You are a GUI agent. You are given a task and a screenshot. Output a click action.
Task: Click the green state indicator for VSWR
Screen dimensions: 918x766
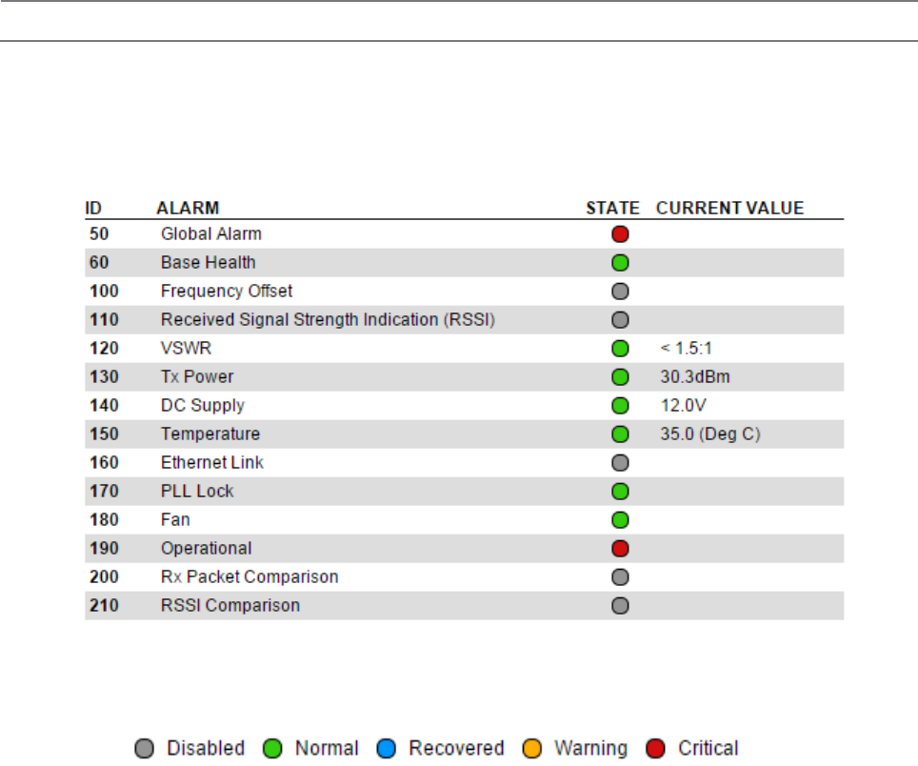pyautogui.click(x=620, y=349)
